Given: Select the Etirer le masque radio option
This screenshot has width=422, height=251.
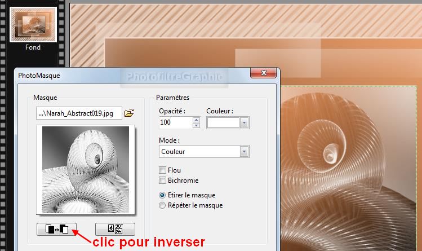Looking at the screenshot, I should 162,195.
